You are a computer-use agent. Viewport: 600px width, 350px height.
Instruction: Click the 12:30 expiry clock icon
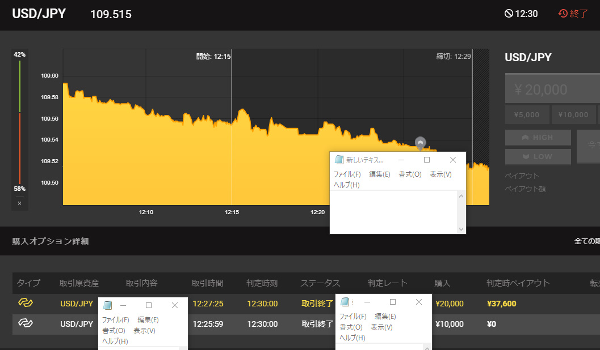click(x=509, y=14)
